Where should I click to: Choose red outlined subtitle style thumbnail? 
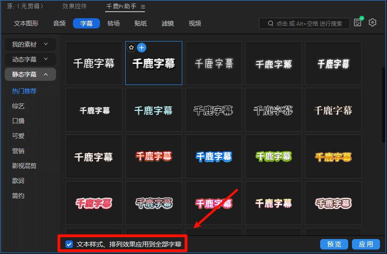(x=153, y=156)
